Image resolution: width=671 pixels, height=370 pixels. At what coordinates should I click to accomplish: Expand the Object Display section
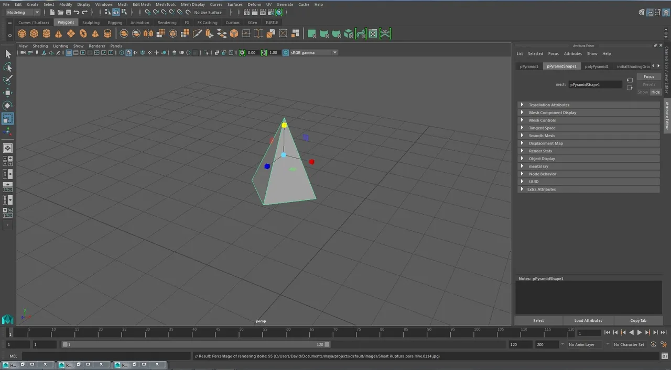(588, 159)
